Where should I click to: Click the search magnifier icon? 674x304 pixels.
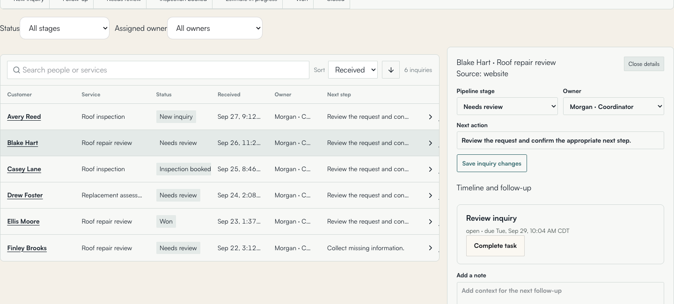[16, 70]
